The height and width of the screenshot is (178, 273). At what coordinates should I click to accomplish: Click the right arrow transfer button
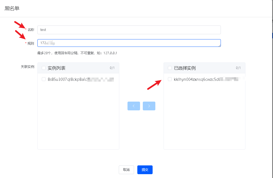click(x=149, y=106)
